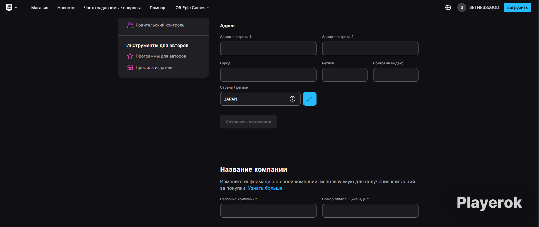
Task: Click the Название компании section heading
Action: point(254,169)
